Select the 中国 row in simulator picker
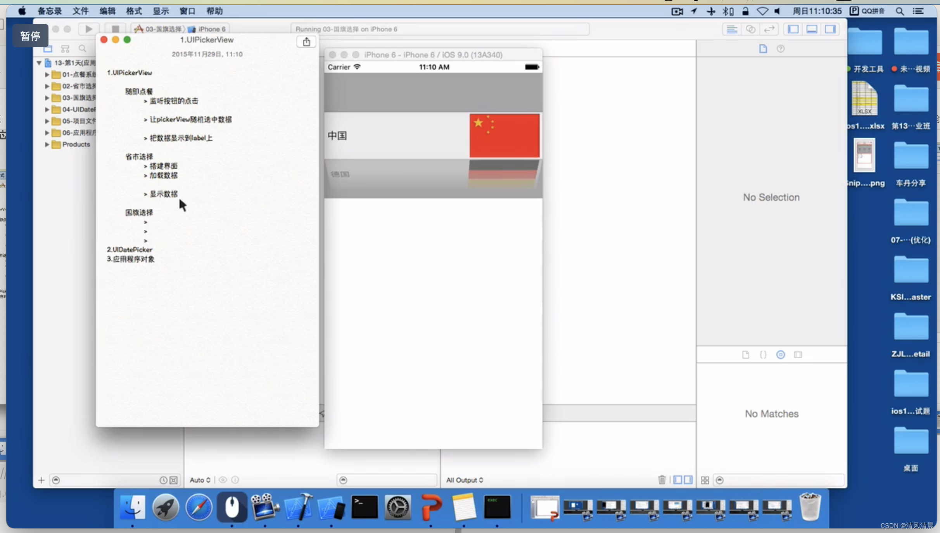 pos(433,136)
